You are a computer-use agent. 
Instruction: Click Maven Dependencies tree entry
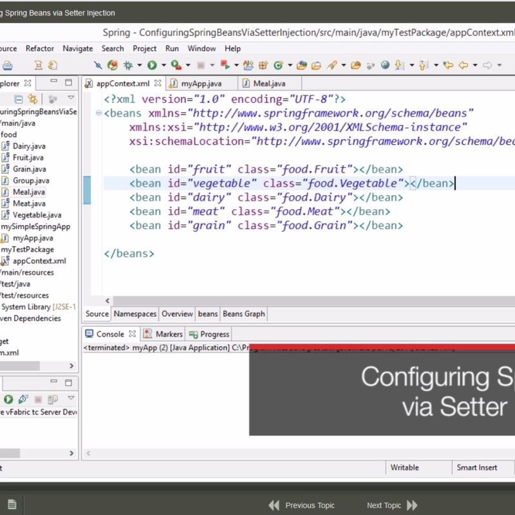(30, 318)
